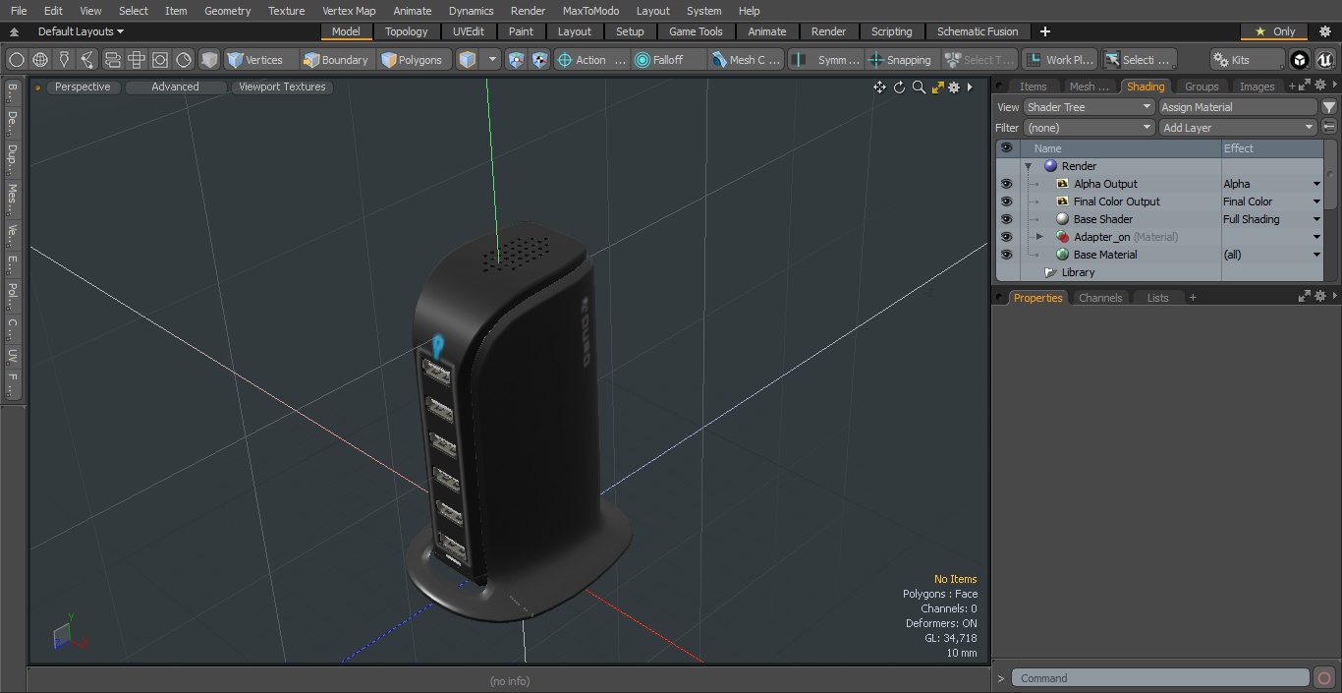This screenshot has width=1342, height=693.
Task: Toggle visibility of Alpha Output
Action: pos(1006,184)
